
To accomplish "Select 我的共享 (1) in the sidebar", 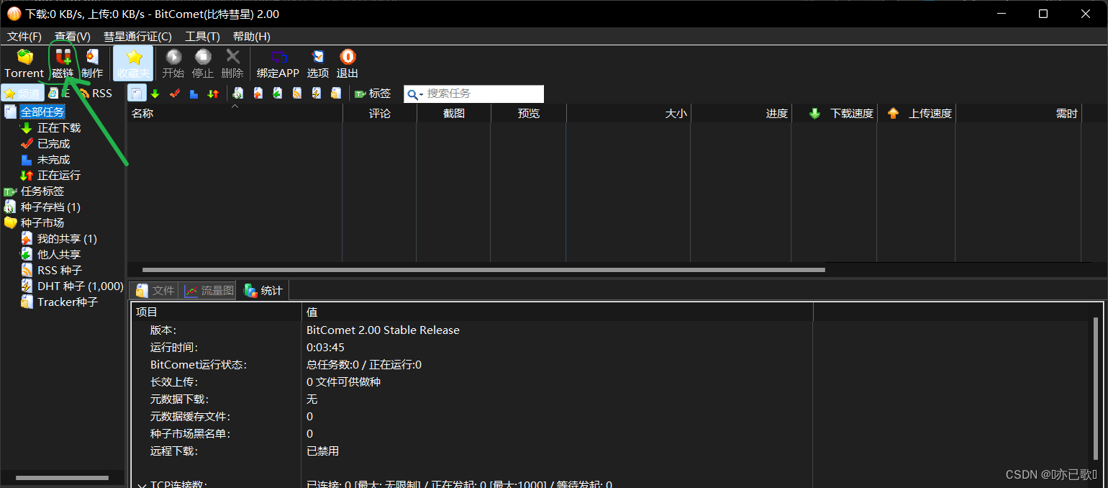I will [67, 238].
